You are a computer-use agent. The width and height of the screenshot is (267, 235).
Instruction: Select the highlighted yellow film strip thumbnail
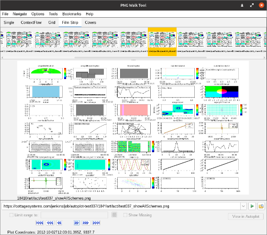click(162, 42)
